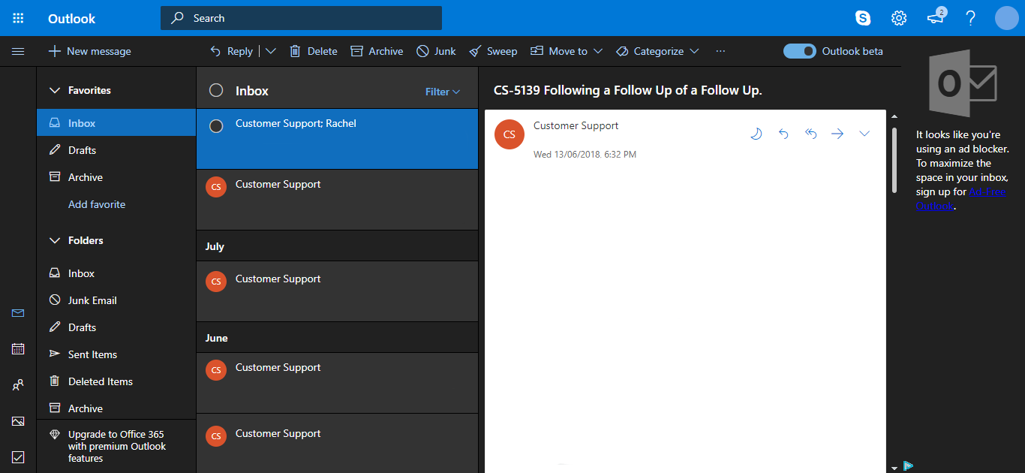Open the Deleted Items folder

(x=116, y=381)
